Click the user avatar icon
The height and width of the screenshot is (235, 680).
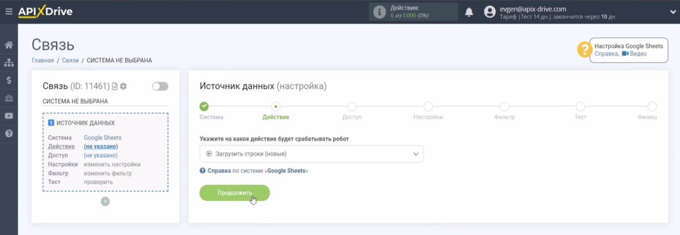(x=490, y=12)
